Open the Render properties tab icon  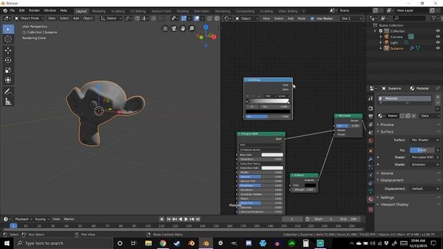click(371, 109)
